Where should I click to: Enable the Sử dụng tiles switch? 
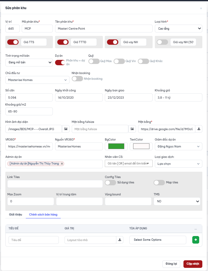110,182
